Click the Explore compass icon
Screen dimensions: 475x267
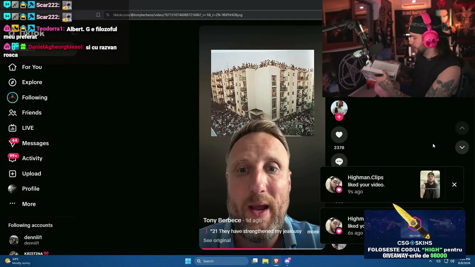pyautogui.click(x=12, y=82)
